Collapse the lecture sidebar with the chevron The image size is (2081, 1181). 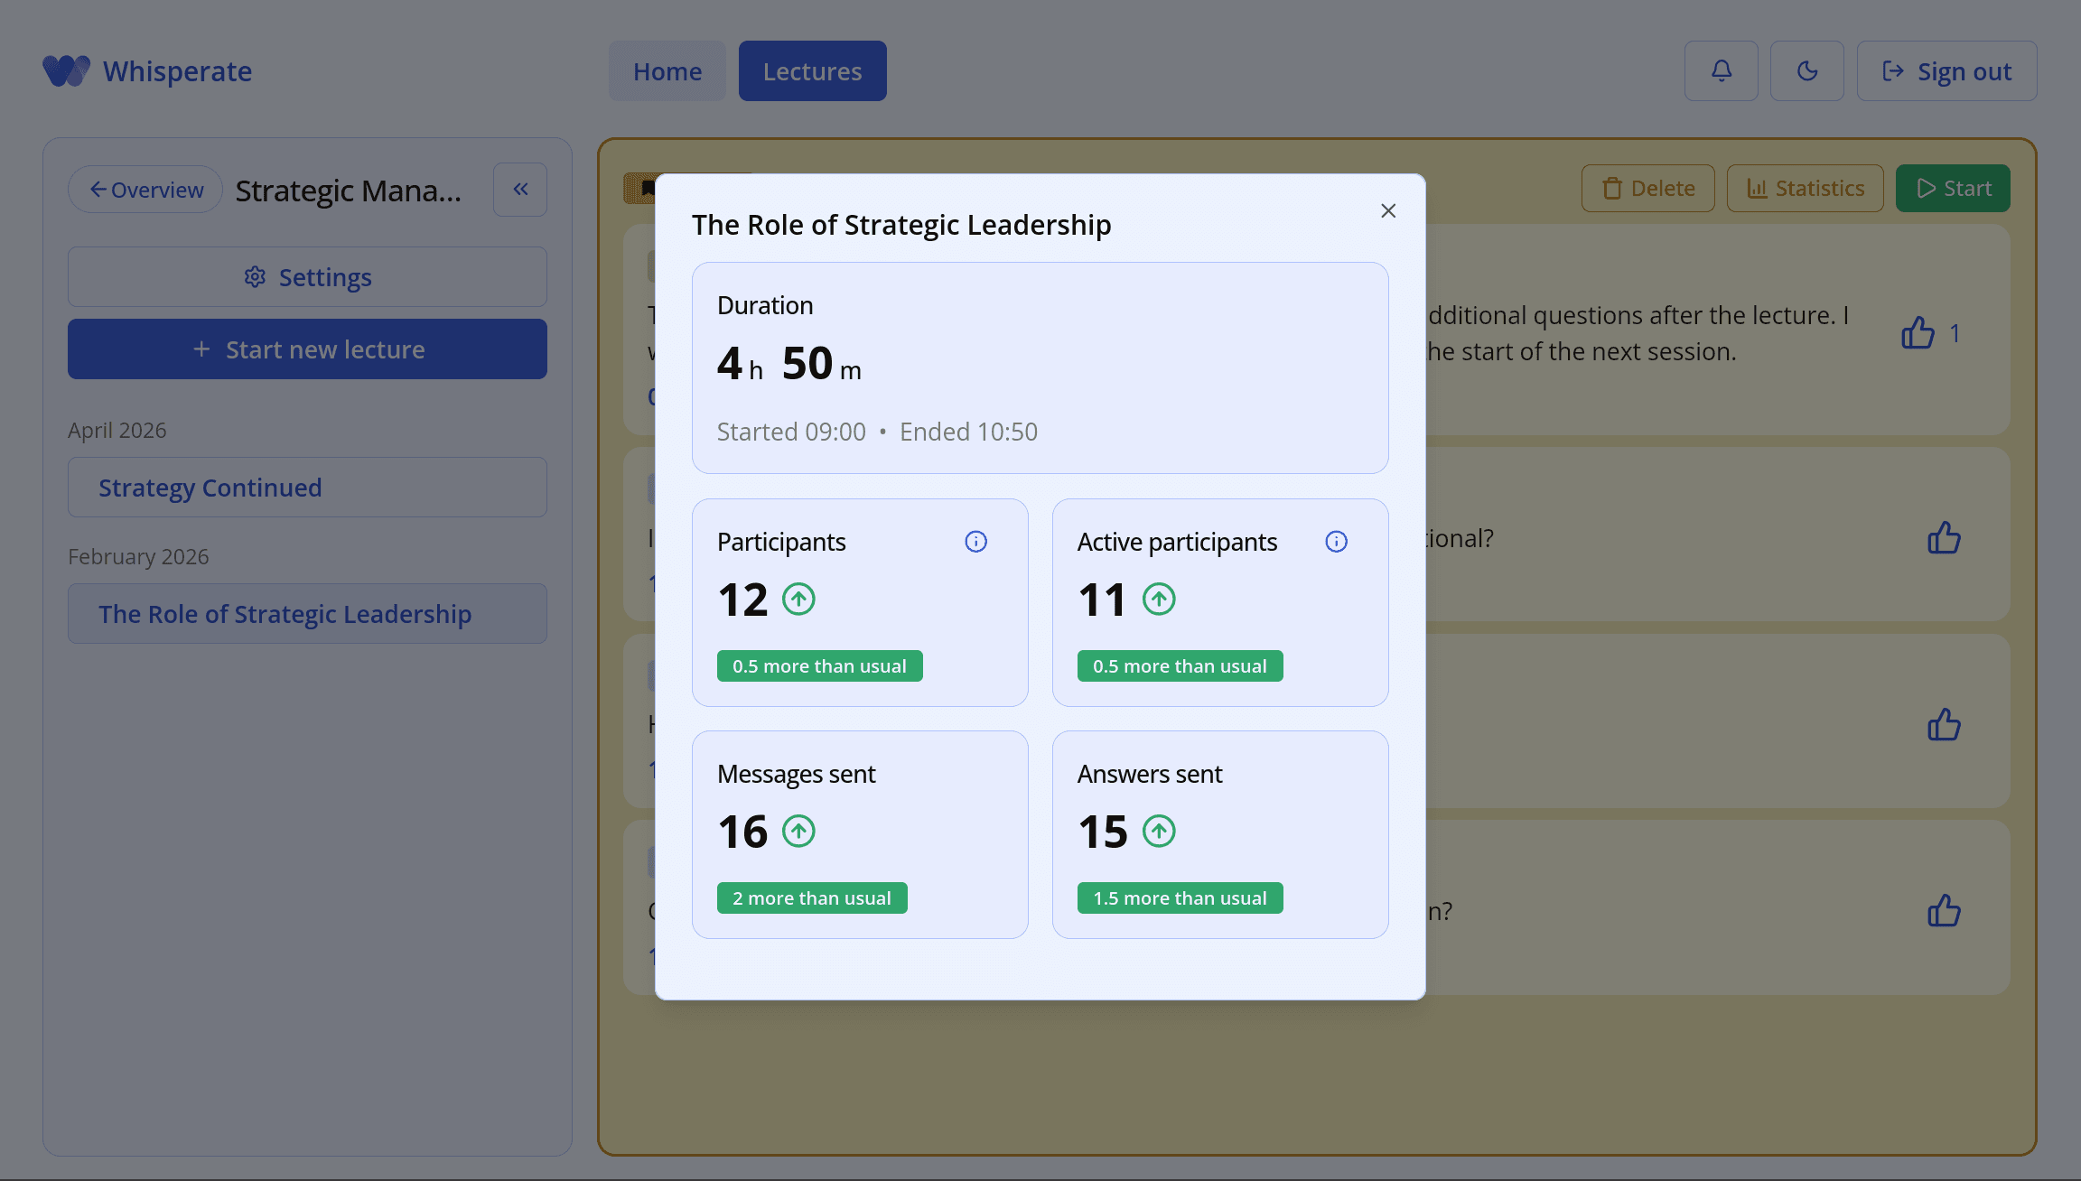520,189
